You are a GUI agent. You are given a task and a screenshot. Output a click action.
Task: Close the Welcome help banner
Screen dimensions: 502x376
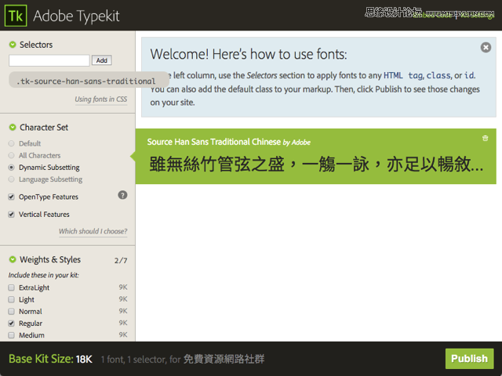486,47
